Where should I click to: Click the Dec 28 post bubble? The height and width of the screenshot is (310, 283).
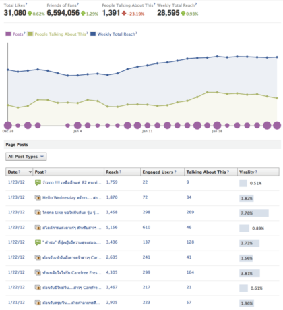click(8, 126)
